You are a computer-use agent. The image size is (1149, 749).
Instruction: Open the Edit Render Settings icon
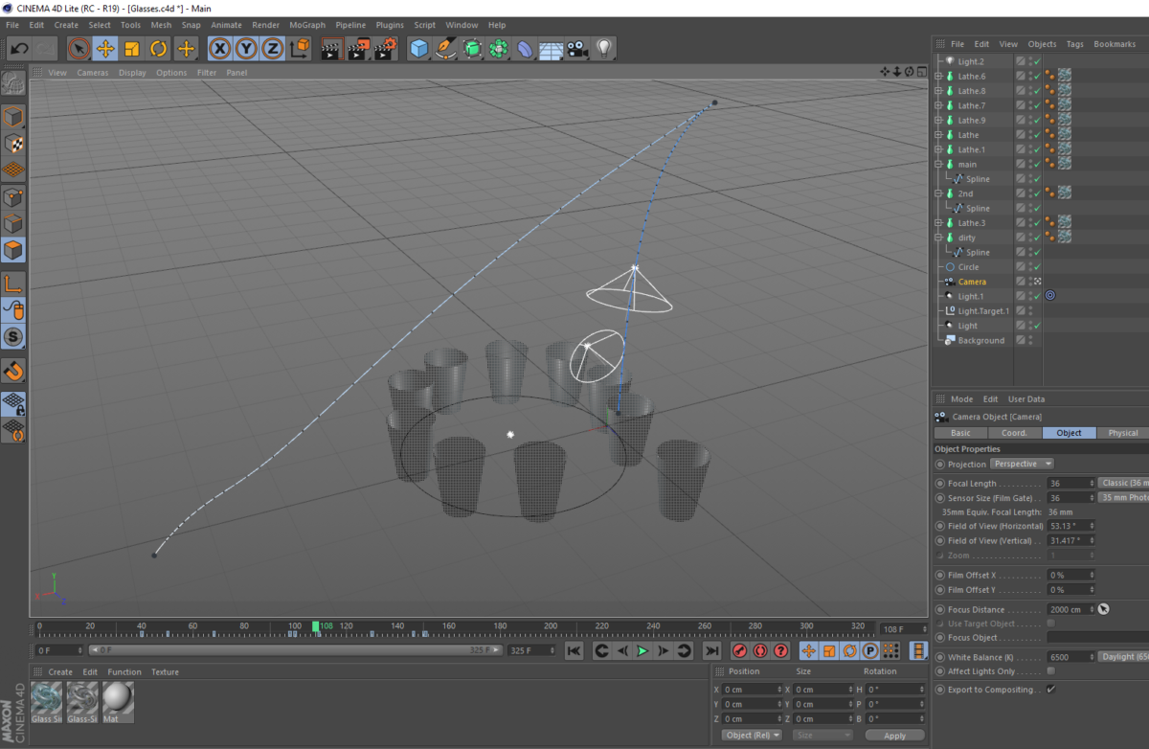point(385,48)
